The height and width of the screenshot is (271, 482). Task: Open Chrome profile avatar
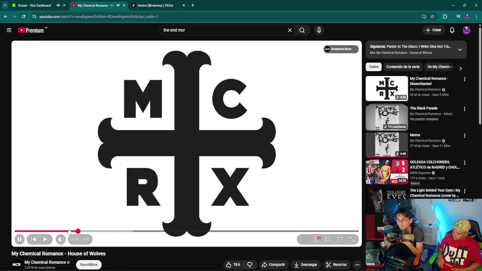pyautogui.click(x=467, y=17)
